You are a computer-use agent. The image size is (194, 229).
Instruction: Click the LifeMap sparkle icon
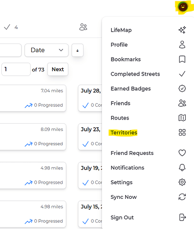[x=182, y=30]
